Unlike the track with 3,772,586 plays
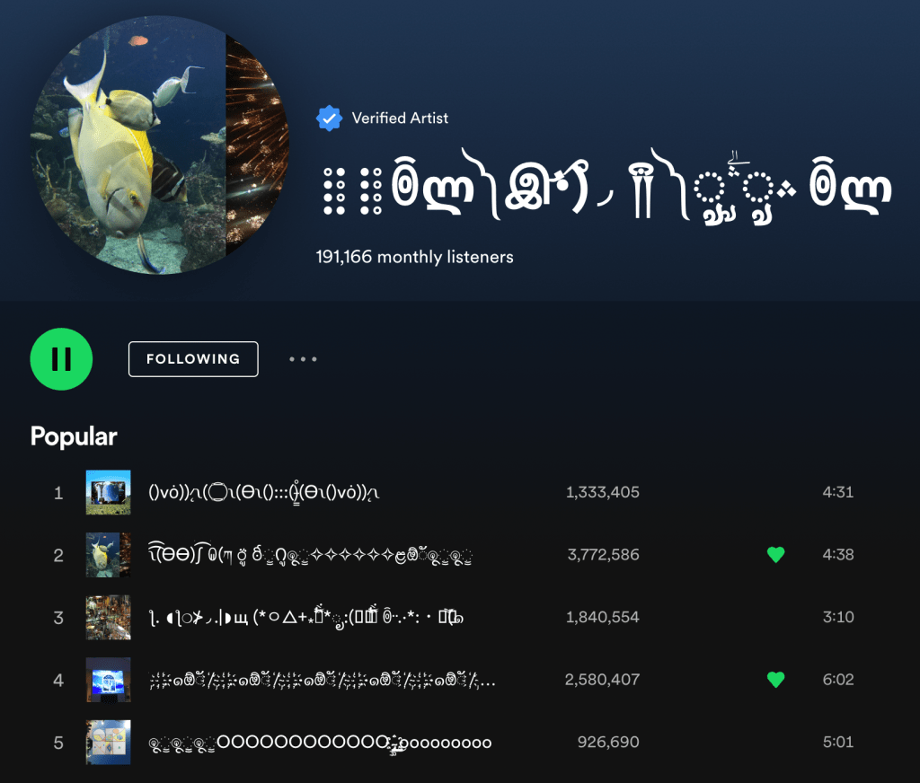 tap(775, 555)
